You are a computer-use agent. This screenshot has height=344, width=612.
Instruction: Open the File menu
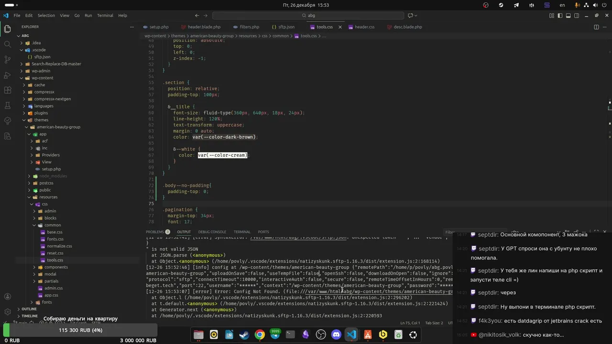17,15
